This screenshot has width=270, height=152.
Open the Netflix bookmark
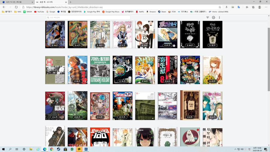(x=140, y=12)
